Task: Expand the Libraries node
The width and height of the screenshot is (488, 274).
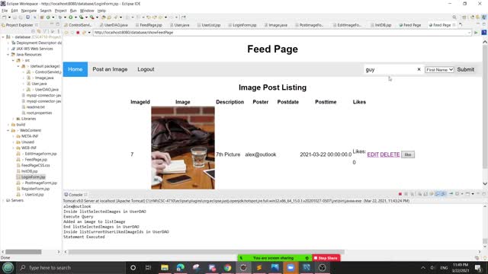Action: (13, 119)
